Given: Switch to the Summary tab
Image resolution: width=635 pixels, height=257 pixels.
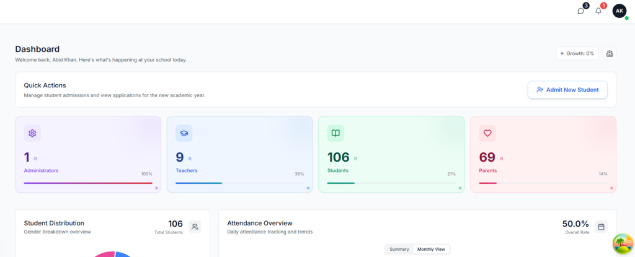Looking at the screenshot, I should [x=399, y=250].
